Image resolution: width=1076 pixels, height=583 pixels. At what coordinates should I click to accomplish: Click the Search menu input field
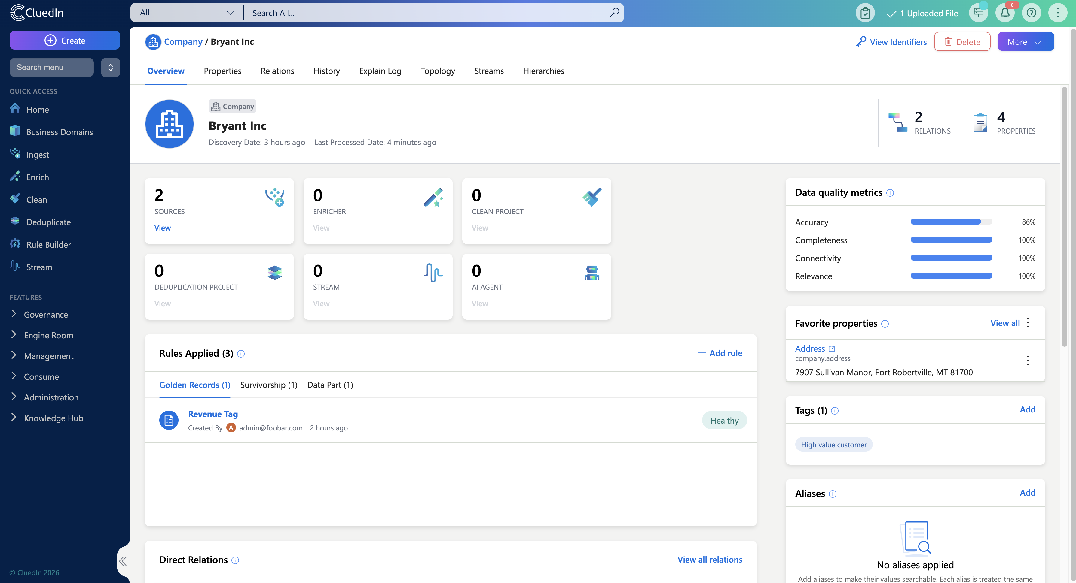point(51,67)
